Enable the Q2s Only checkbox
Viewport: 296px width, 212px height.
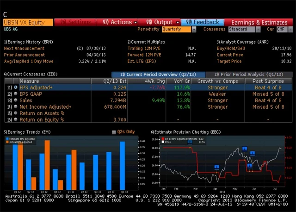click(114, 132)
